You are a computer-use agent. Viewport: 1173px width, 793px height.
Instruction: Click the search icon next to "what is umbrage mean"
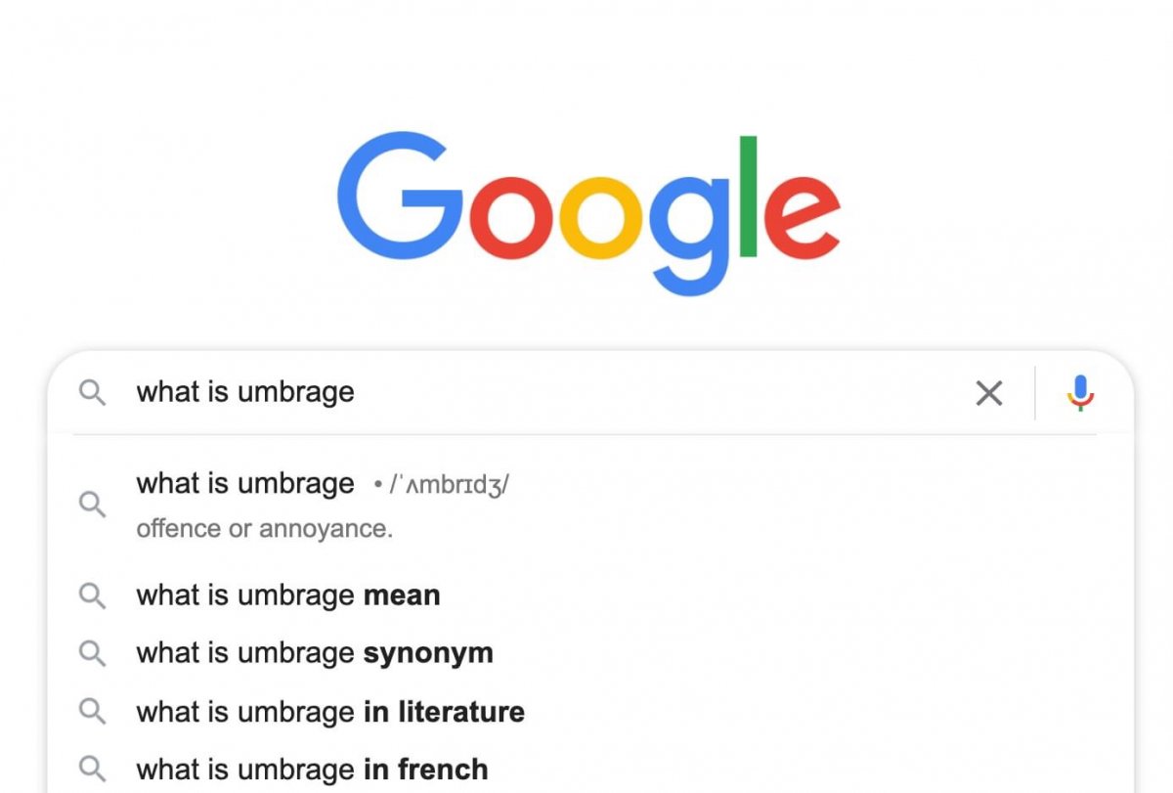pos(93,595)
